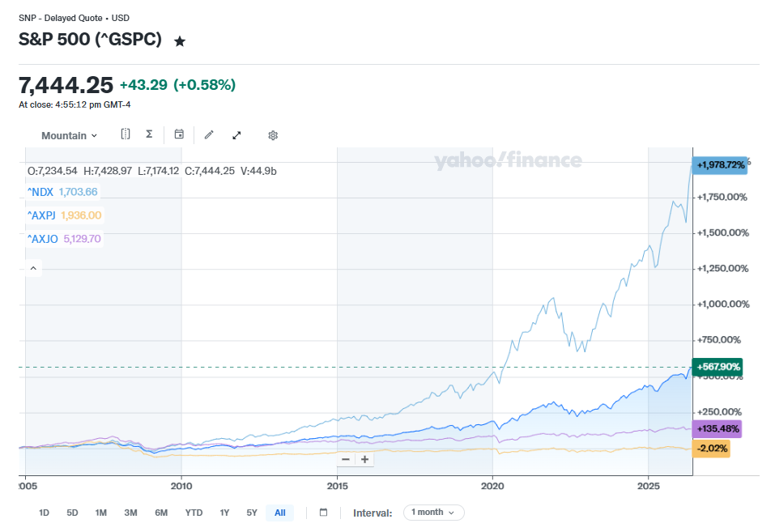Screen dimensions: 775x532
Task: Click the 7,444.25 price value
Action: click(x=66, y=85)
